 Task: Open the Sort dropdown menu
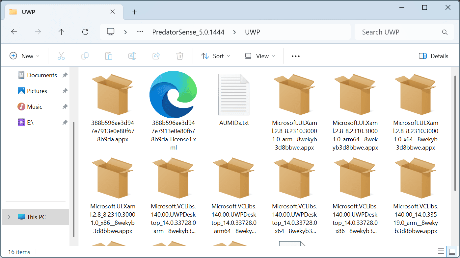click(216, 56)
